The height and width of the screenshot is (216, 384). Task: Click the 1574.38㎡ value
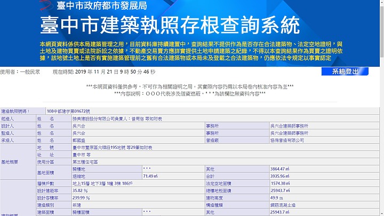coord(280,183)
